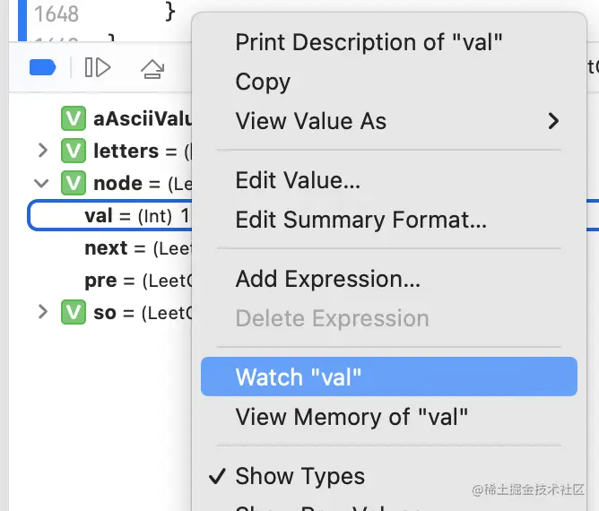Click the continue program execution icon

tap(98, 68)
